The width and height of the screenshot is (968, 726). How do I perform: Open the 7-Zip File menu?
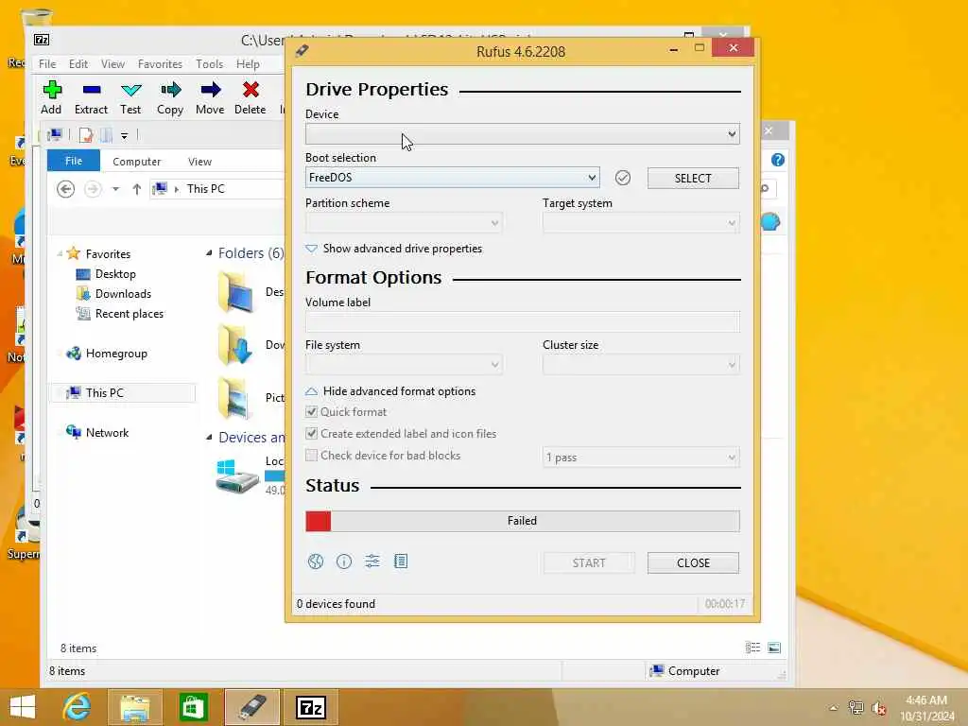[x=47, y=63]
